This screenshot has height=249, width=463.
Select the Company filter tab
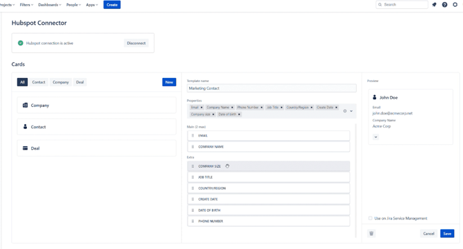click(61, 82)
